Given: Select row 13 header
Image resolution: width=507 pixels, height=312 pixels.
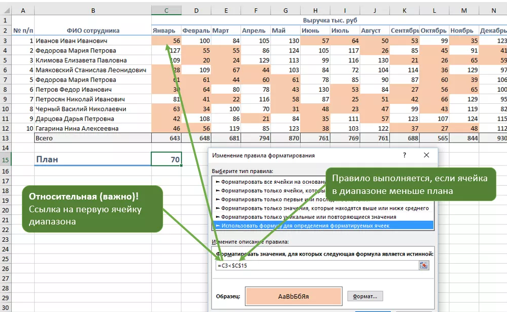Looking at the screenshot, I should click(6, 138).
